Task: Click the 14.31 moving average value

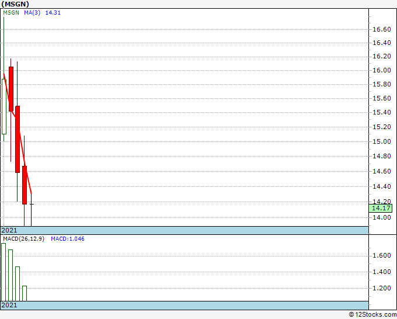Action: tap(53, 13)
